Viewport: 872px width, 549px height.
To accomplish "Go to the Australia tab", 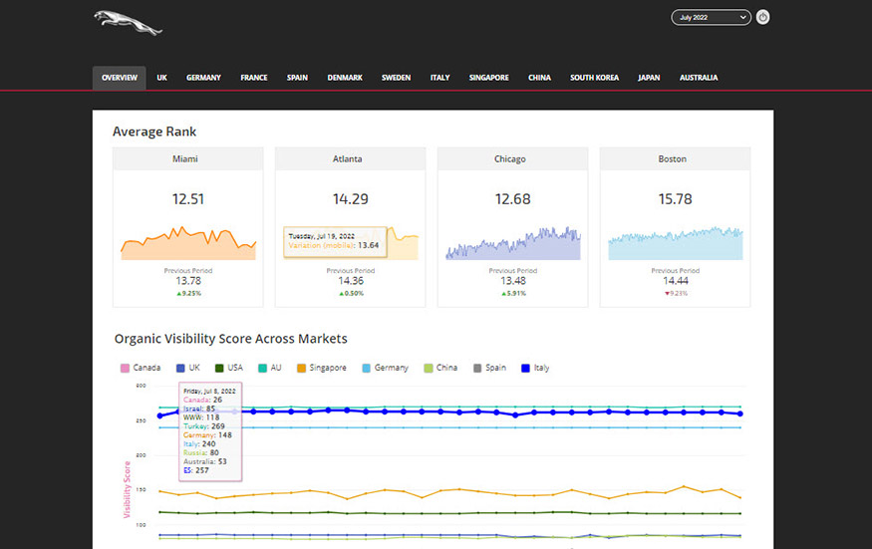I will pyautogui.click(x=698, y=78).
